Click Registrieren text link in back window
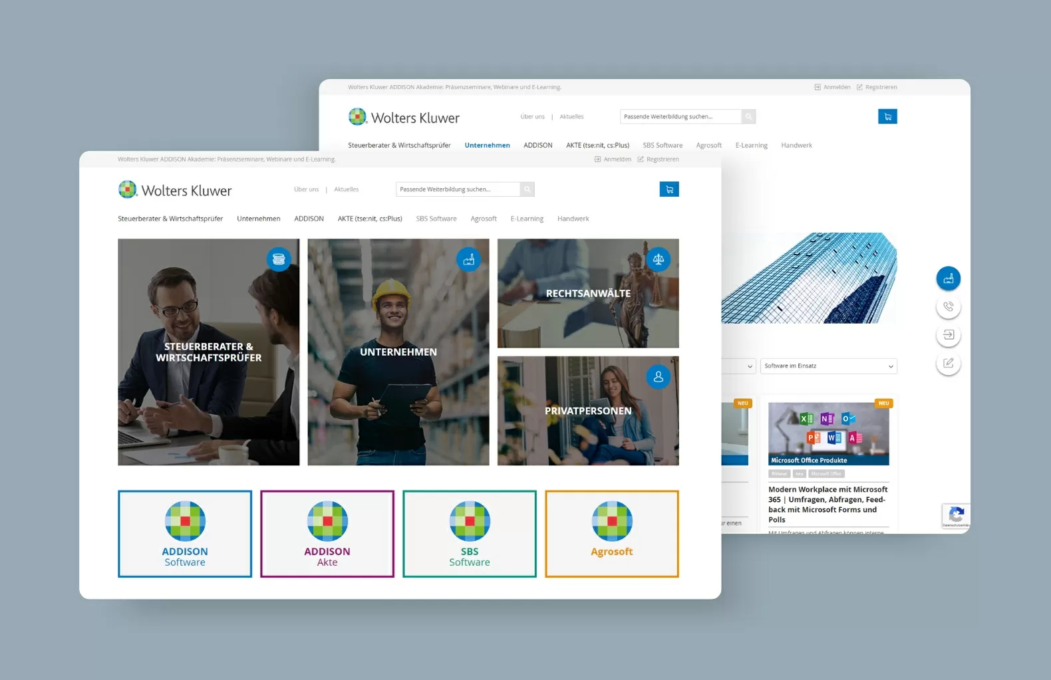The height and width of the screenshot is (680, 1051). click(881, 87)
